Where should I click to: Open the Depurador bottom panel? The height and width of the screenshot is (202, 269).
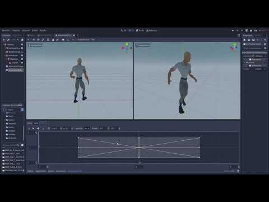point(40,171)
